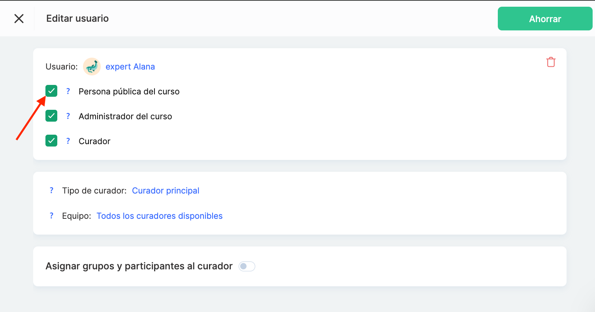
Task: Show help for Equipo field
Action: point(51,216)
